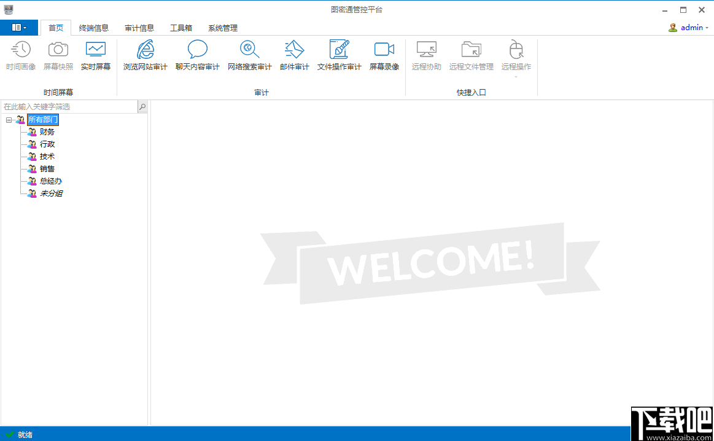Click the 屏幕快照 camera snapshot icon
The width and height of the screenshot is (714, 441).
[x=58, y=49]
